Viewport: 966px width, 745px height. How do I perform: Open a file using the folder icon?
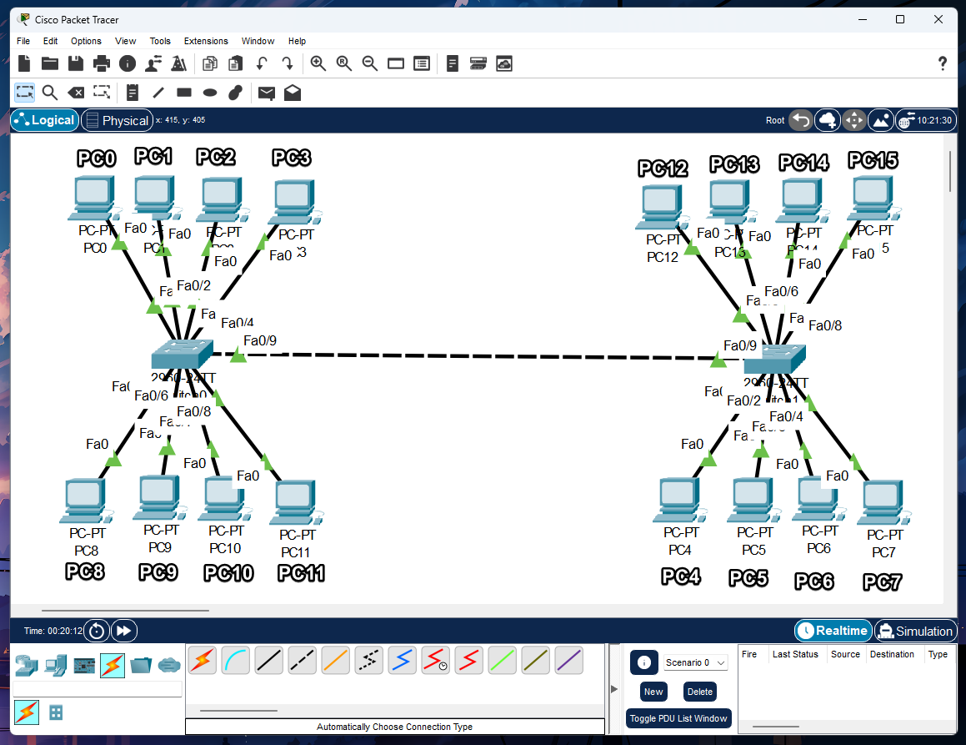pyautogui.click(x=50, y=63)
